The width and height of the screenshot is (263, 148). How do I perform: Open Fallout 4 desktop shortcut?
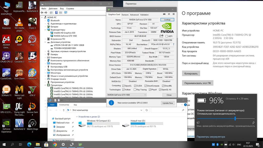coord(32,74)
